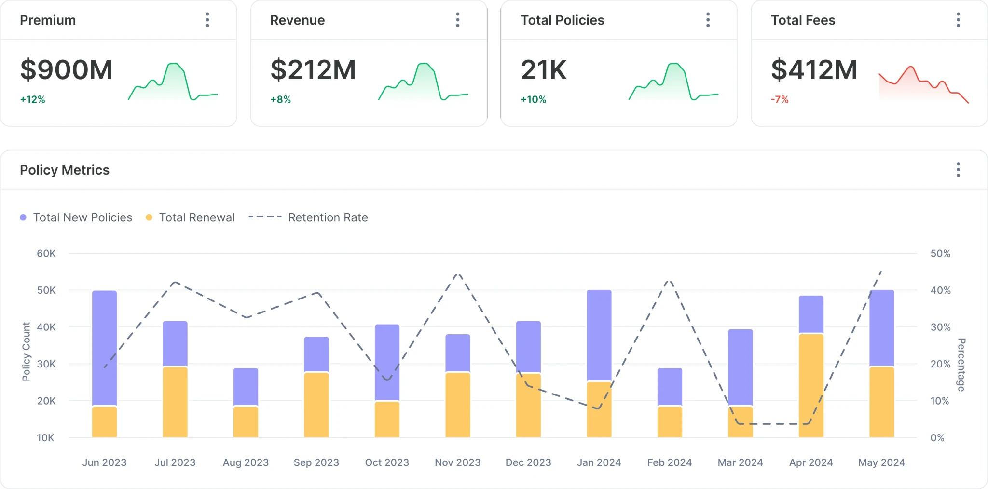Click the Jun 2023 axis label
The image size is (988, 489).
pyautogui.click(x=104, y=462)
